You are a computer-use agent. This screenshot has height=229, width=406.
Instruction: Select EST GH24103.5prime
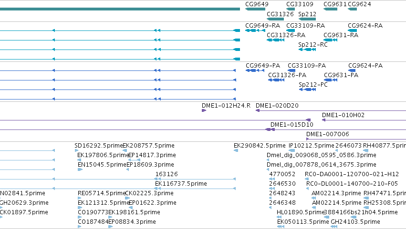tap(355, 222)
